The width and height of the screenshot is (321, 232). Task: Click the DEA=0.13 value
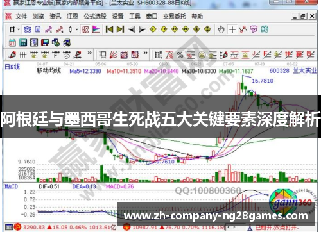pyautogui.click(x=84, y=186)
